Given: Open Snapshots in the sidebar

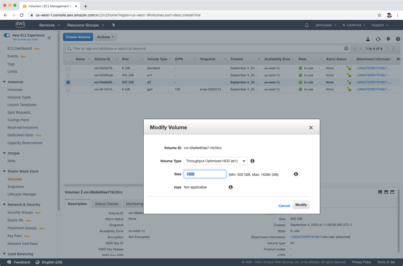Looking at the screenshot, I should tap(16, 187).
